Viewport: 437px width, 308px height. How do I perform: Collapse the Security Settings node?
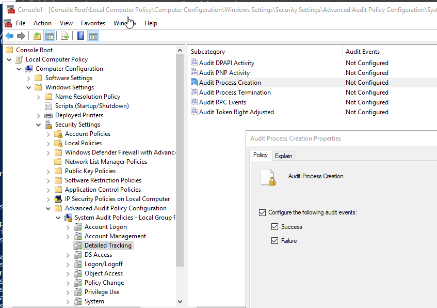pyautogui.click(x=39, y=125)
